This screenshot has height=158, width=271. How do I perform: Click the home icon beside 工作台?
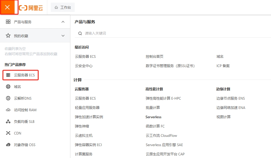(x=56, y=7)
